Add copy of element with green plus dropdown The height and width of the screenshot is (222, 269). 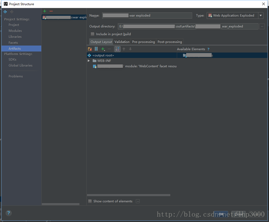point(103,49)
